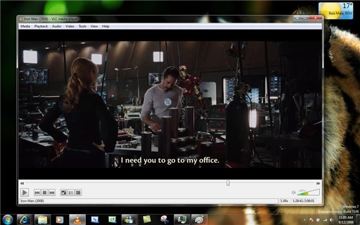Open the Playback menu
Image resolution: width=360 pixels, height=225 pixels.
click(41, 26)
